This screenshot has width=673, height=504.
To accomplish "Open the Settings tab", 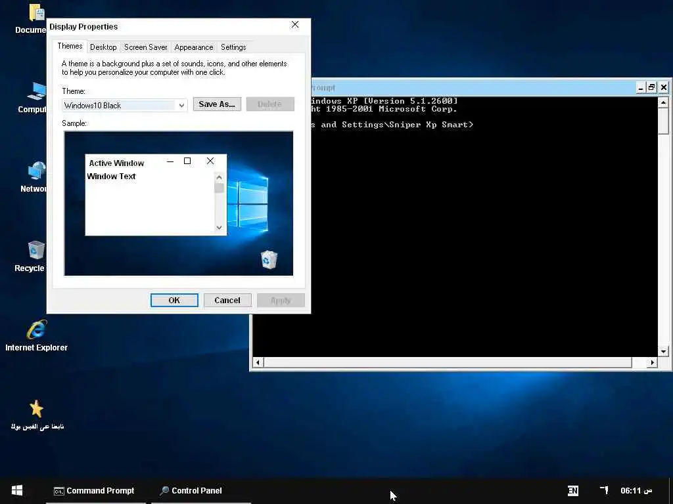I will 233,47.
